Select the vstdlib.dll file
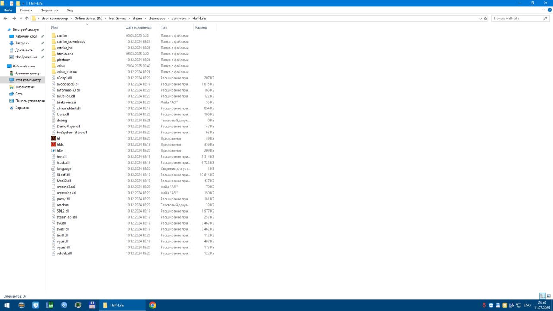The image size is (553, 311). pyautogui.click(x=64, y=253)
